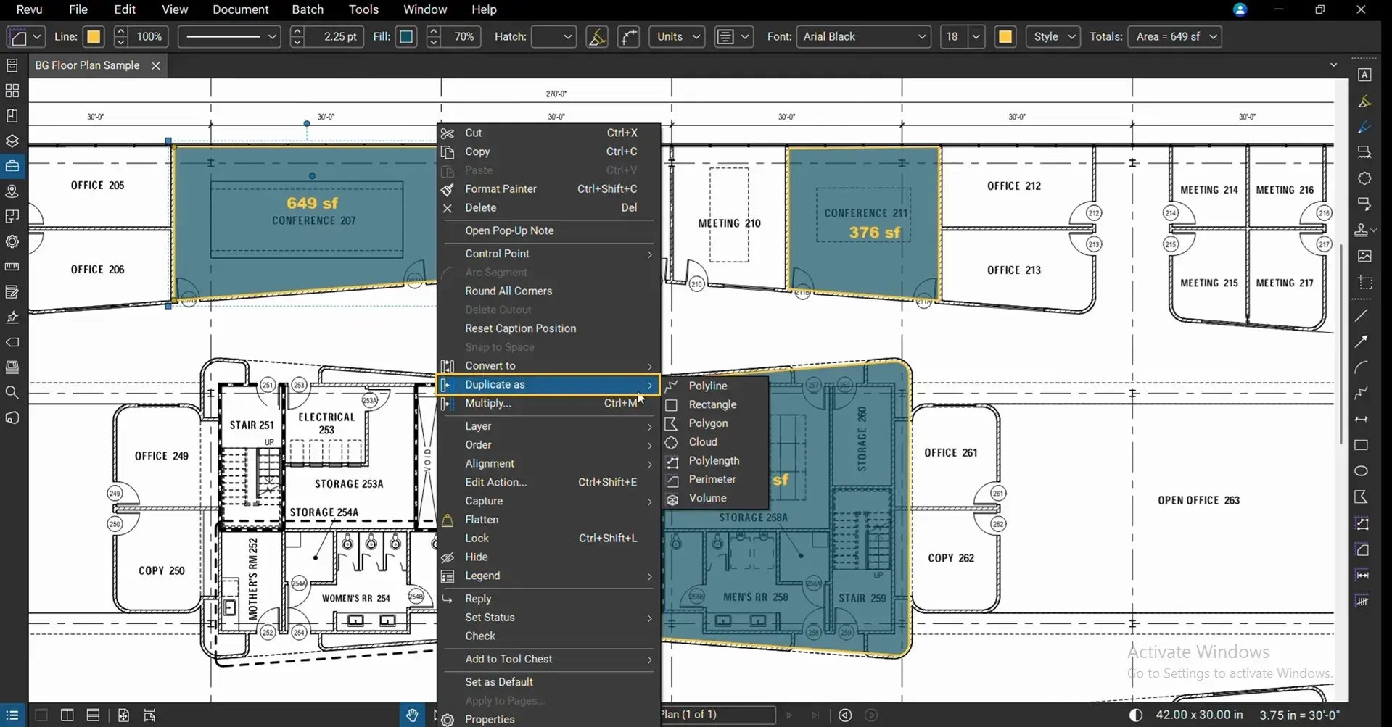The height and width of the screenshot is (727, 1392).
Task: Toggle split view vertical in status bar
Action: [x=67, y=715]
